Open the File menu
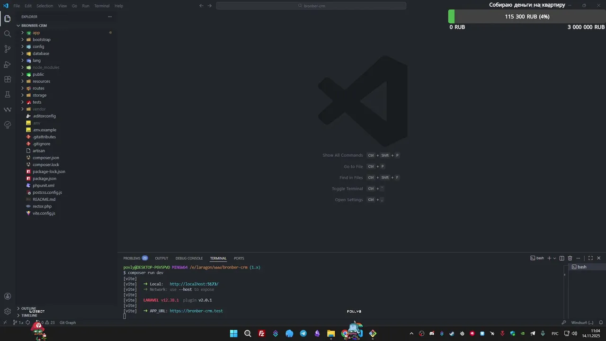This screenshot has height=341, width=606. coord(17,6)
